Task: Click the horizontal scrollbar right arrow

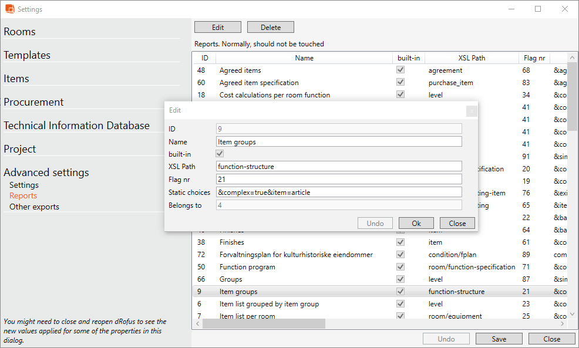Action: coord(563,324)
